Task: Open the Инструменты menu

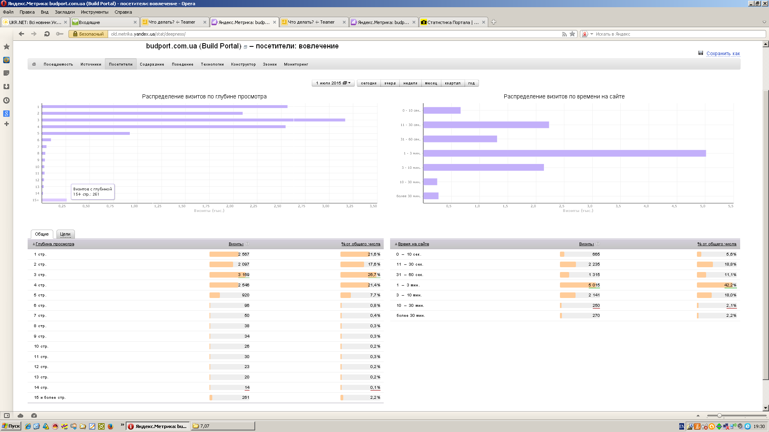Action: point(95,12)
